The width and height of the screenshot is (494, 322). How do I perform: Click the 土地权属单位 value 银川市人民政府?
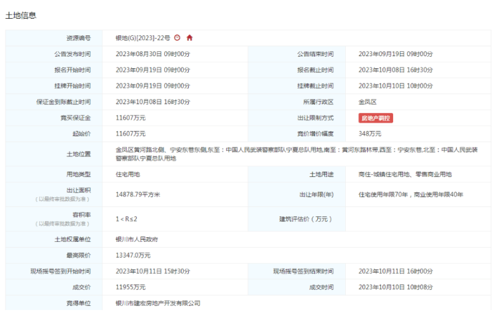[x=137, y=239]
